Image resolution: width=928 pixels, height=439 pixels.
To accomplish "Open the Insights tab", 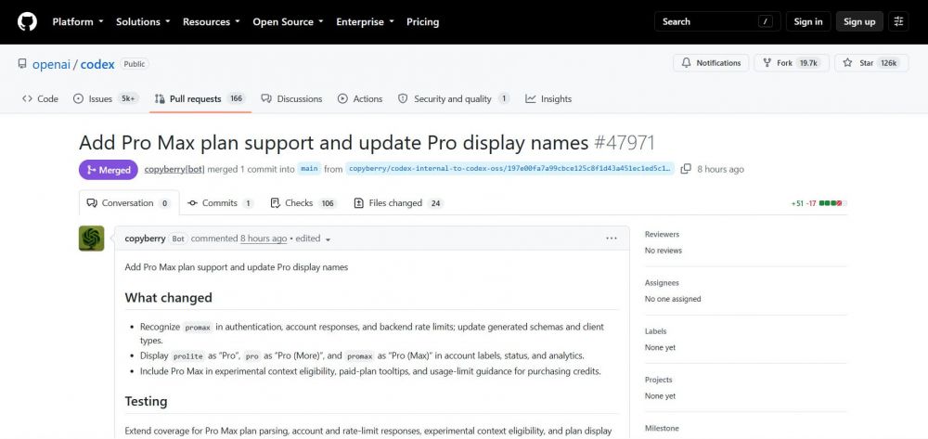I will tap(548, 98).
